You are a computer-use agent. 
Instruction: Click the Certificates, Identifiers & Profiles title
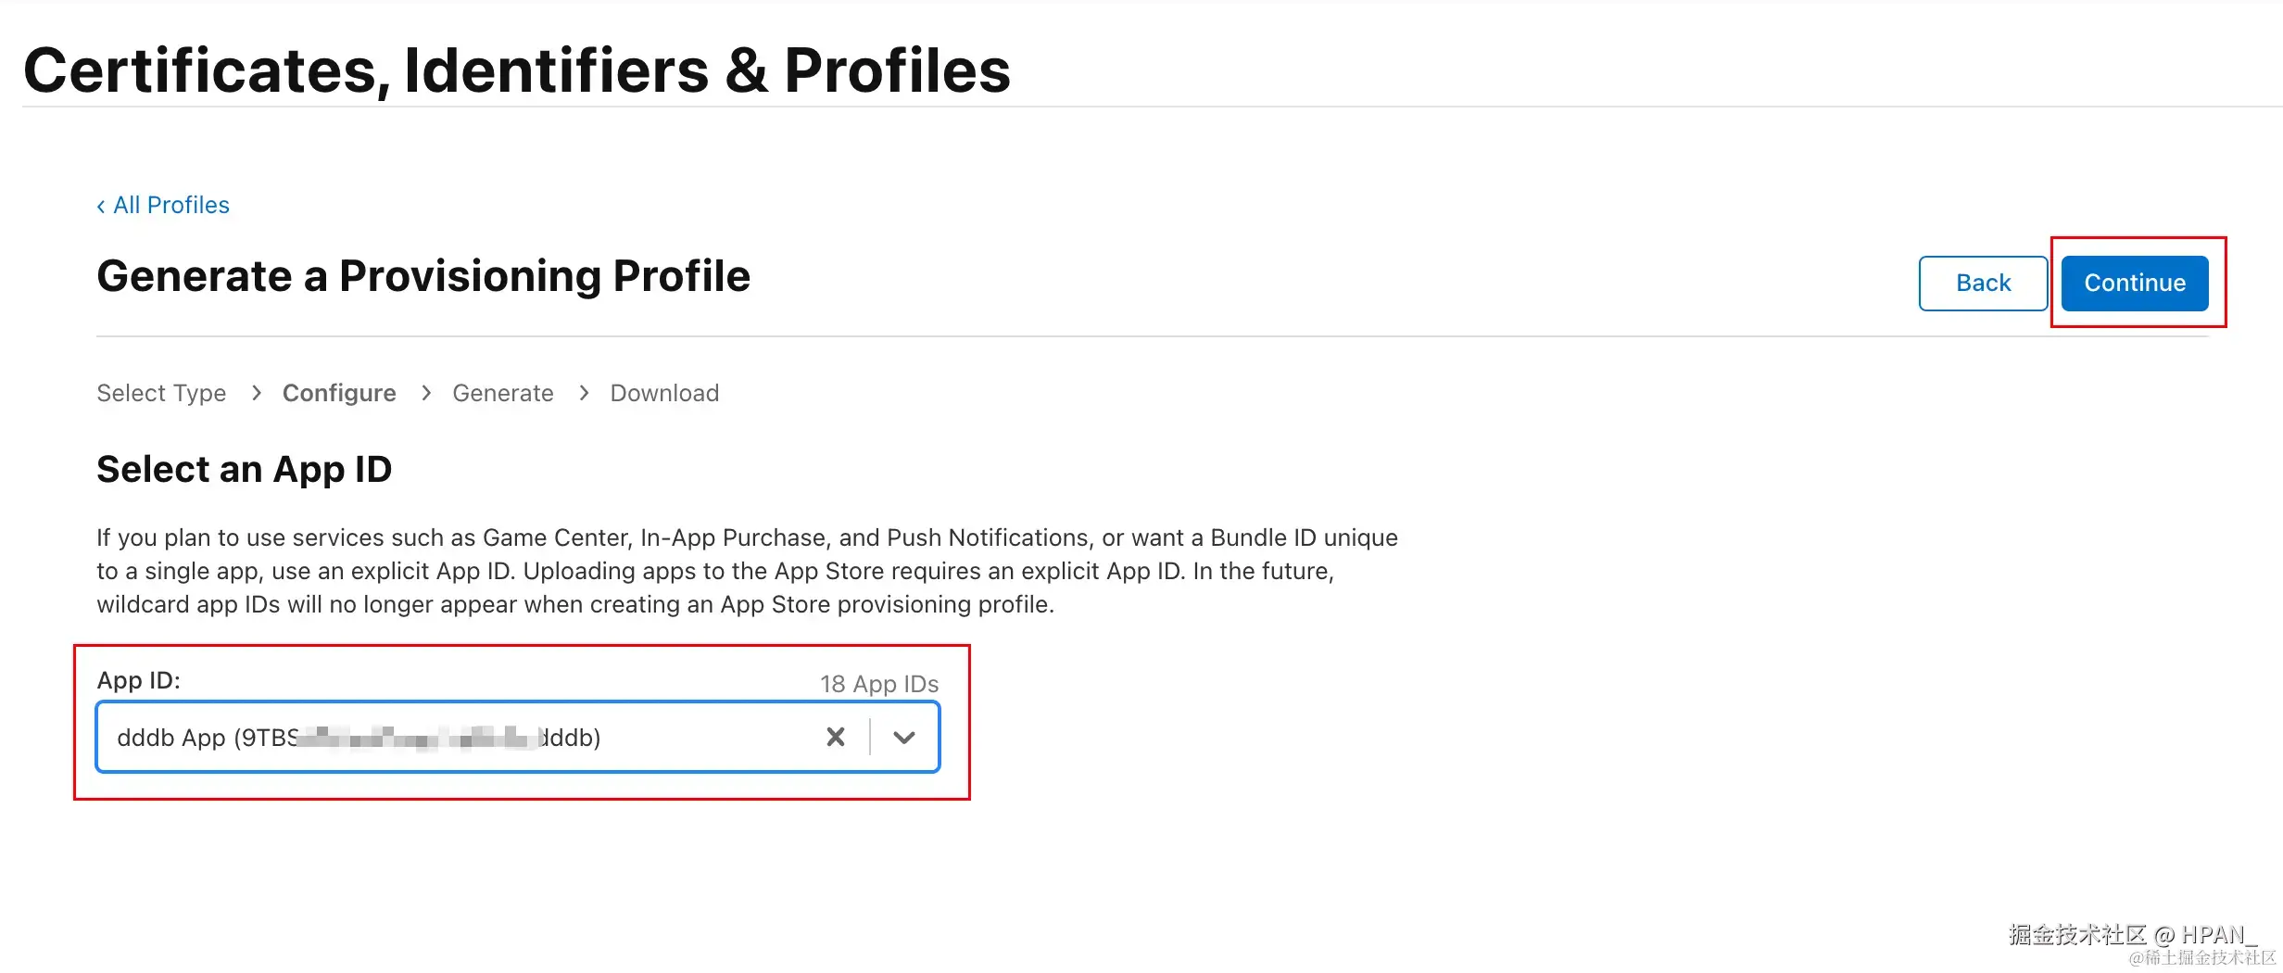[517, 70]
